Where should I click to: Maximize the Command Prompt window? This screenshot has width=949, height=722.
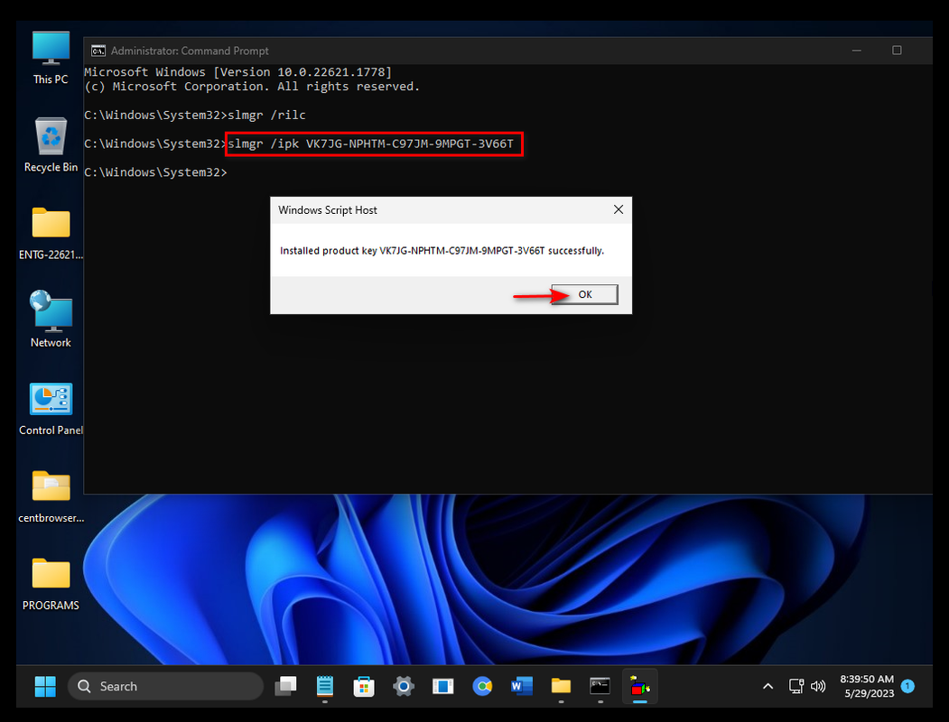click(x=897, y=51)
